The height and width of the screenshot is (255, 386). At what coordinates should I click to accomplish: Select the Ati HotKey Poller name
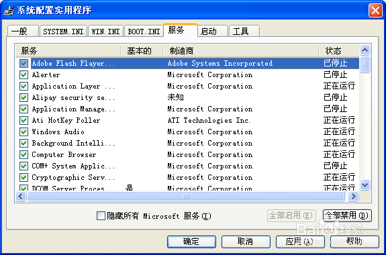66,120
